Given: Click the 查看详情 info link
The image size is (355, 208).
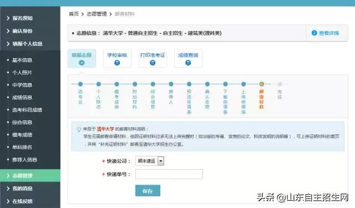Looking at the screenshot, I should coord(329,33).
